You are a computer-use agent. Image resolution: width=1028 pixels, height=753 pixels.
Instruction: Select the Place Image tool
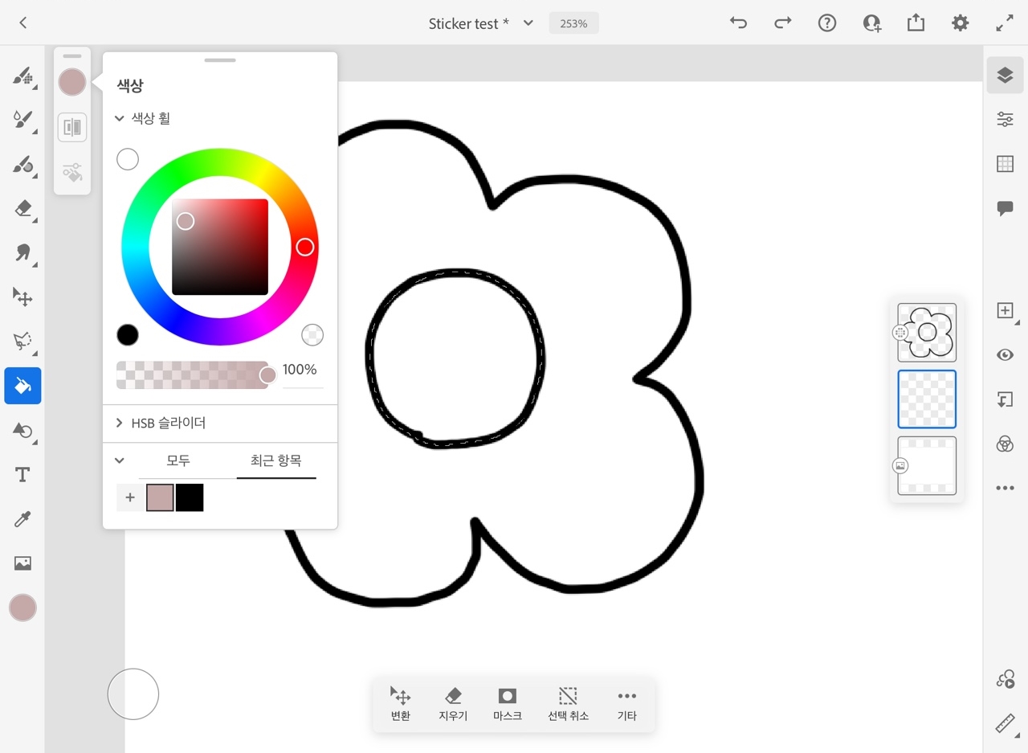[22, 563]
